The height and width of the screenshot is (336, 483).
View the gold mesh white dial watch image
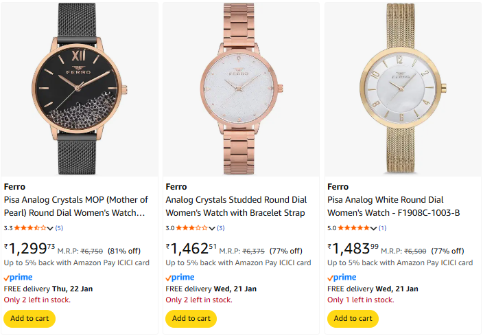[403, 89]
